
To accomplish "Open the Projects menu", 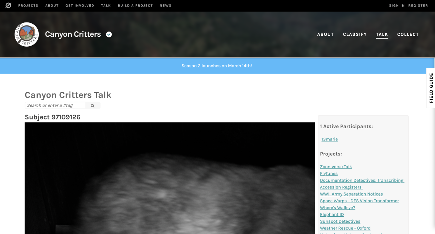I will click(28, 5).
